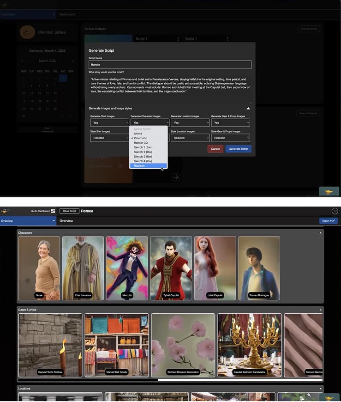Open the Style Shot Images dropdown
Viewport: 341px width, 402px height.
coord(109,138)
